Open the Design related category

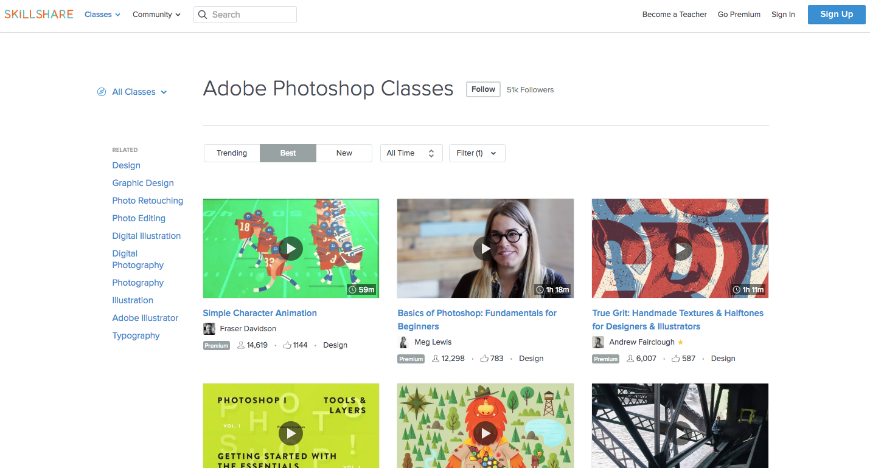(x=127, y=165)
